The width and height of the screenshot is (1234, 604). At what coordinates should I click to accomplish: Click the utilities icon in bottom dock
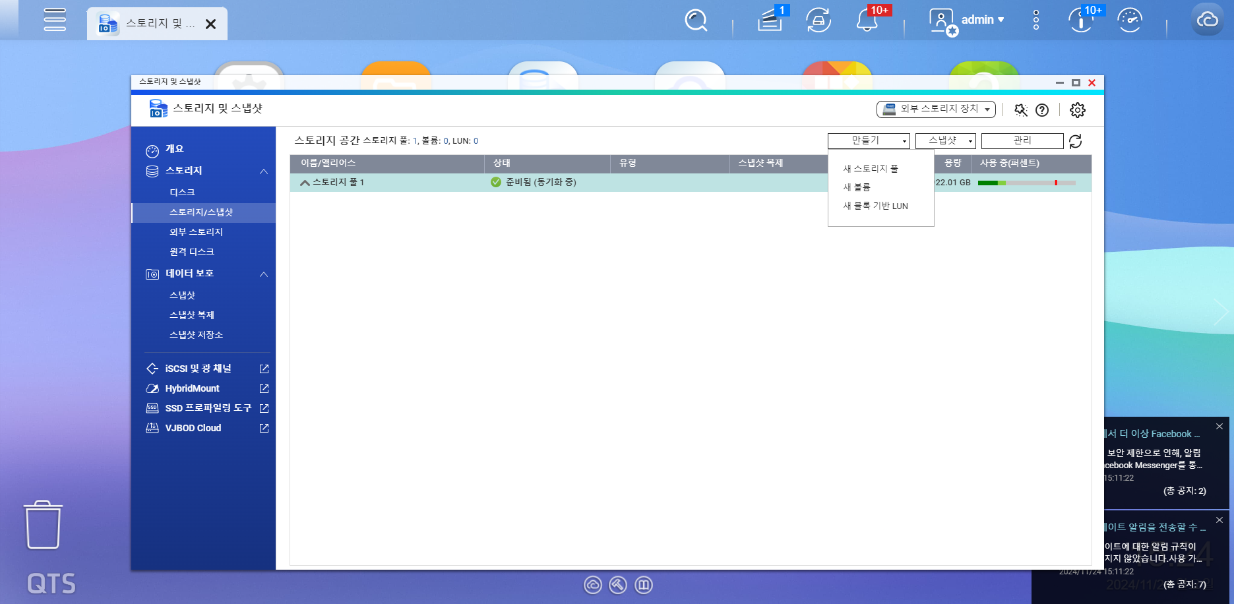618,585
